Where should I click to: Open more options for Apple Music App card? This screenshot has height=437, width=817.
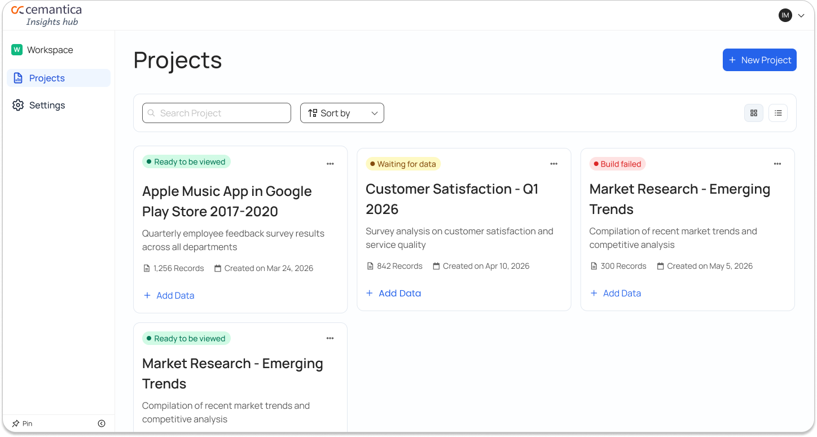[x=330, y=164]
